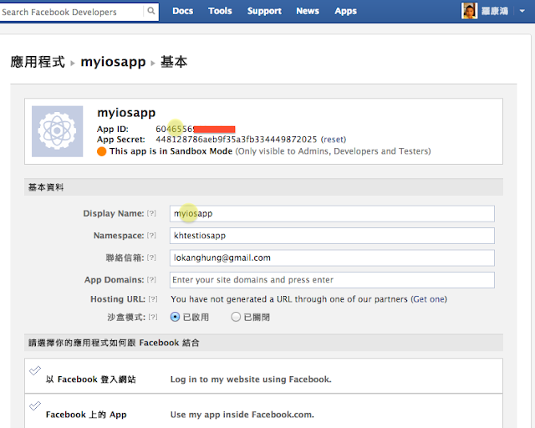Click 'This app is in Sandbox Mode' text
Screen dimensions: 535x428
tap(171, 151)
